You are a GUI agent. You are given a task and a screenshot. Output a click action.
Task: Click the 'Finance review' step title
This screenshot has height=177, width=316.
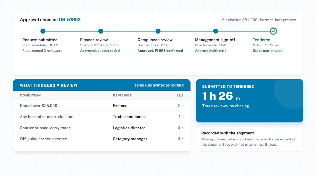(x=94, y=40)
